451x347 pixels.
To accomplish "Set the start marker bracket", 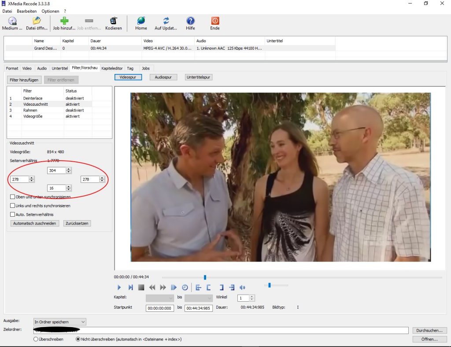I will pyautogui.click(x=209, y=287).
